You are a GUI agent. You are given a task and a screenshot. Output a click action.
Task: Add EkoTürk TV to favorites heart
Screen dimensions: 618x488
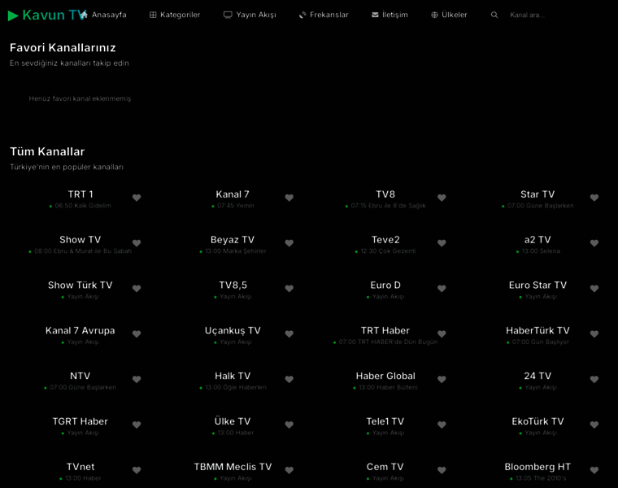[594, 425]
